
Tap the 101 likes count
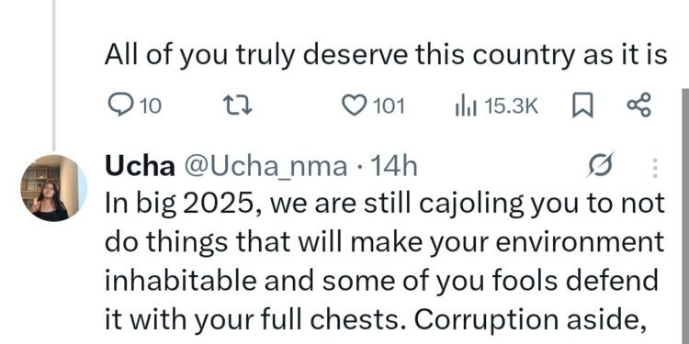coord(389,106)
